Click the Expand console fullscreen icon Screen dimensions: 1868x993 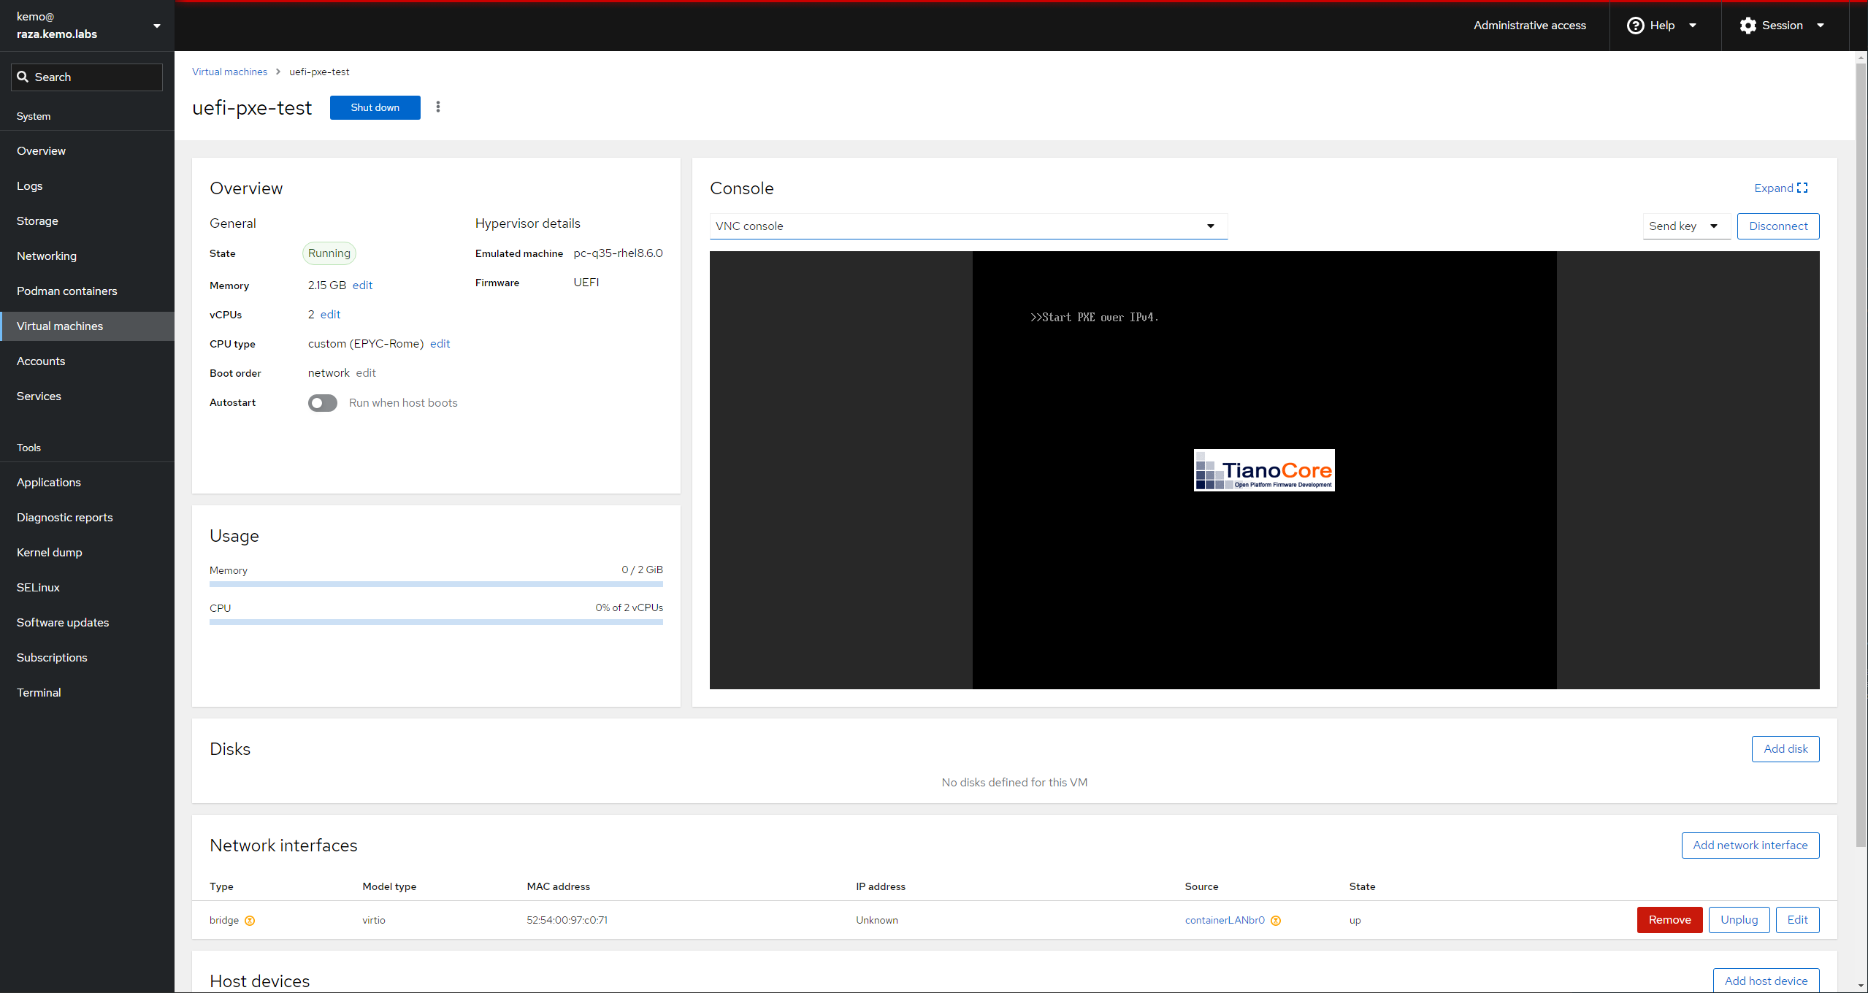1802,188
